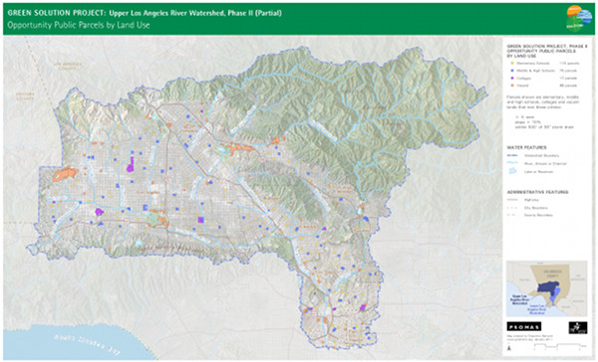Click the Green Solution logo in header

(x=580, y=18)
